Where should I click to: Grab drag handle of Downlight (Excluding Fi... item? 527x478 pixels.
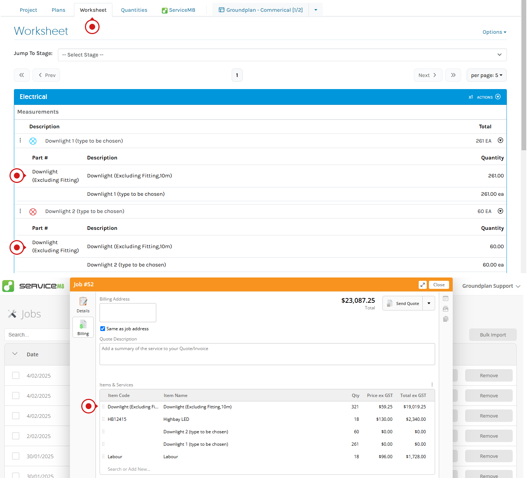pos(103,407)
